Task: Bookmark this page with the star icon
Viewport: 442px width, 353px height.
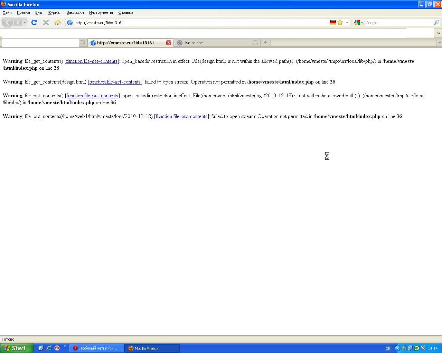Action: (x=340, y=22)
